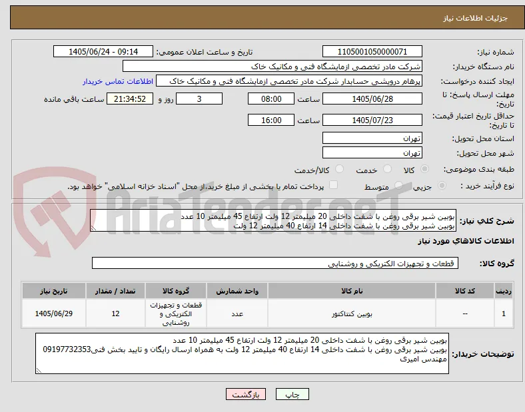
Task: Click the توضیحات خریدار text area
Action: (x=242, y=353)
